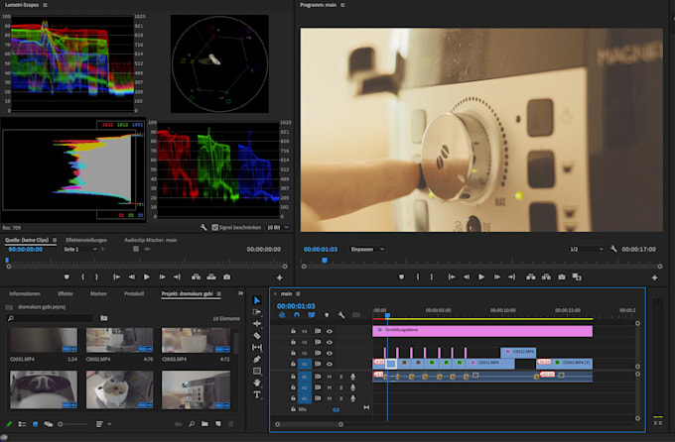Step forward one frame in Program monitor

[496, 277]
